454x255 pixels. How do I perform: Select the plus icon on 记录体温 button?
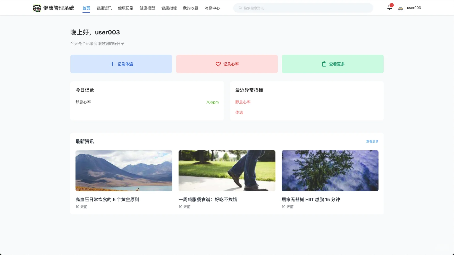tap(112, 64)
